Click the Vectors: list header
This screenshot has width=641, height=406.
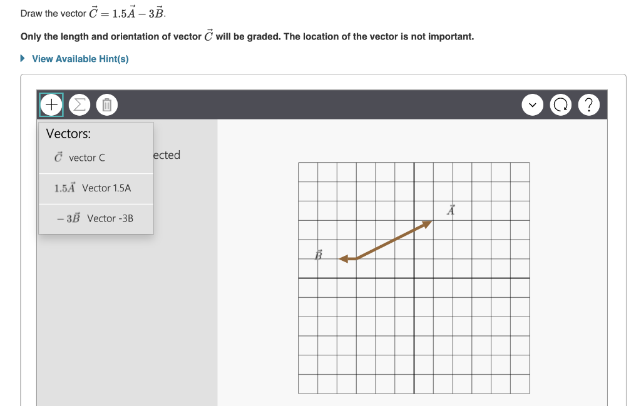[68, 133]
